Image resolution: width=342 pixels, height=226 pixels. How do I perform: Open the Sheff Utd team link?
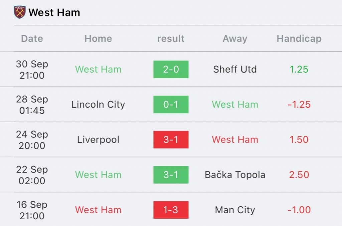coord(235,69)
